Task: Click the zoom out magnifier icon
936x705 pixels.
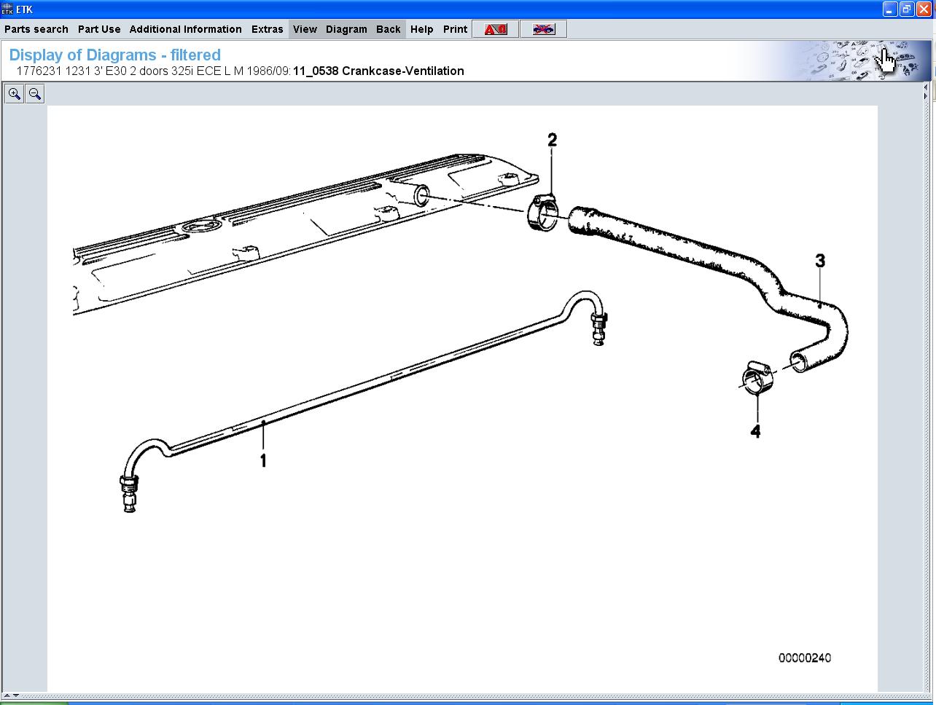Action: coord(34,94)
